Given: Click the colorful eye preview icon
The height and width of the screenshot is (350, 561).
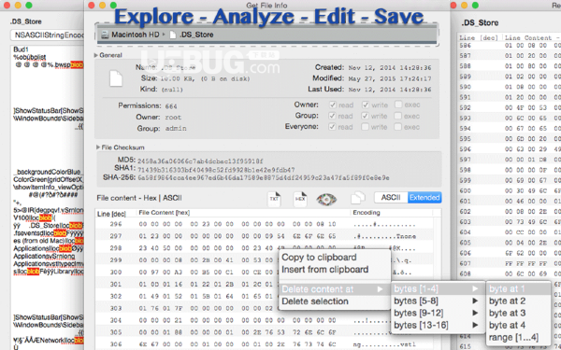Looking at the screenshot, I should 326,199.
